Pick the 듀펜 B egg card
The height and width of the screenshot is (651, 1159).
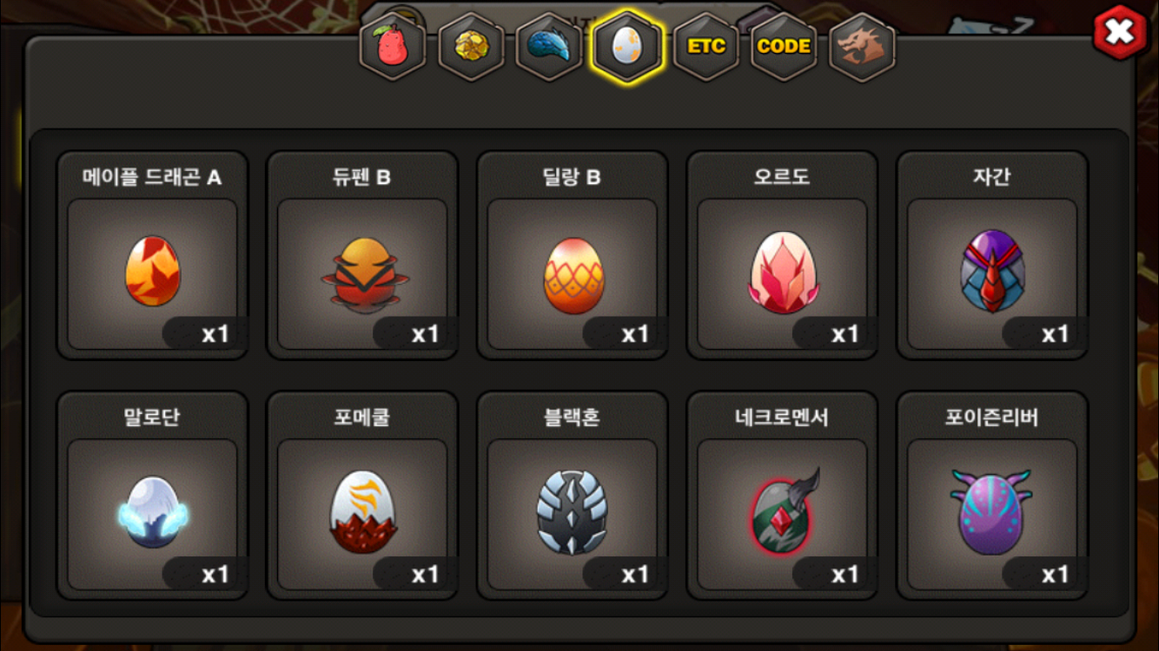362,255
